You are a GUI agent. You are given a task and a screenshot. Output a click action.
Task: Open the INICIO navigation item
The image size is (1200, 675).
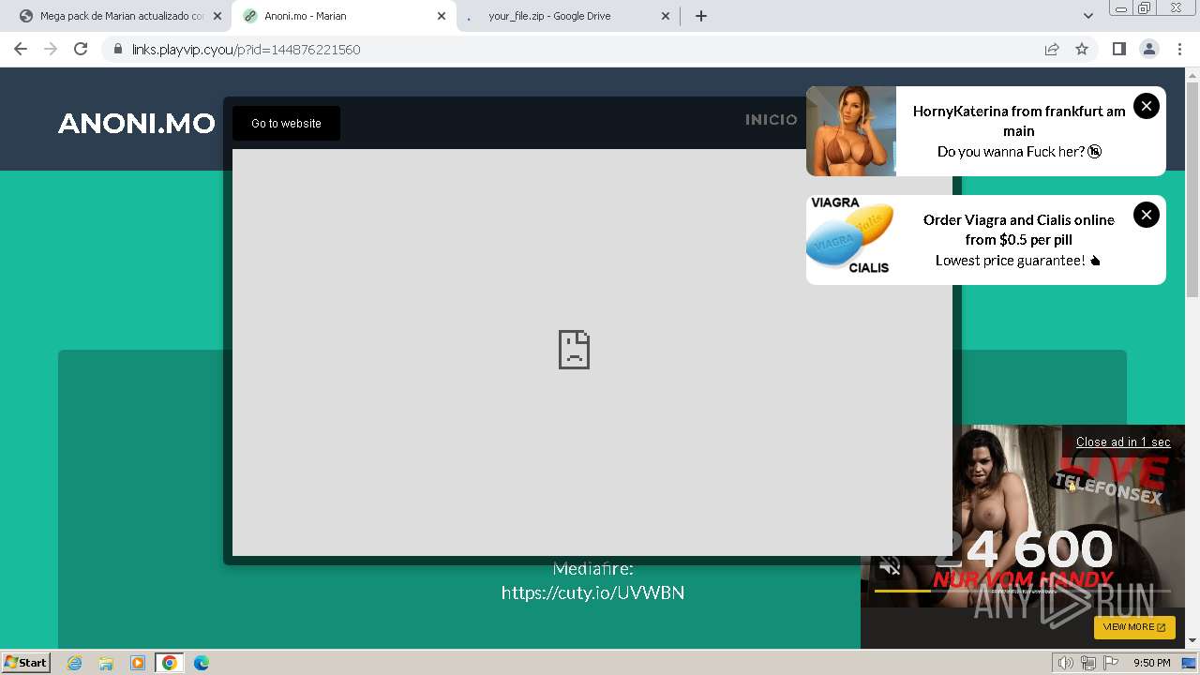[x=771, y=120]
